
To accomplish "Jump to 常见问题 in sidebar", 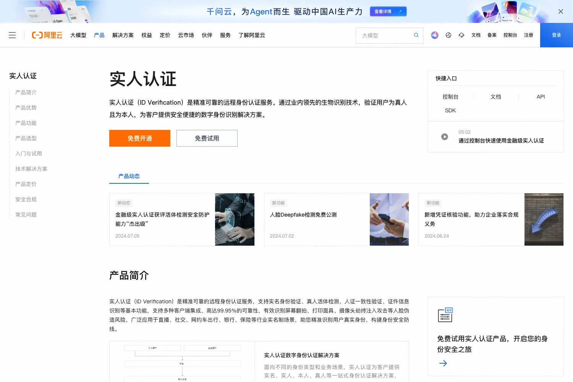I will pyautogui.click(x=26, y=215).
